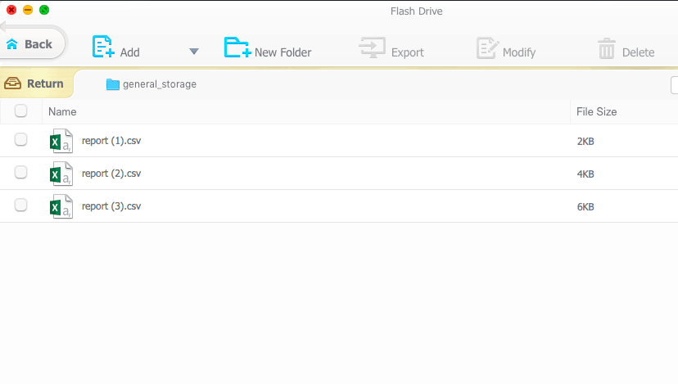Click the report (3).csv file icon

point(61,206)
